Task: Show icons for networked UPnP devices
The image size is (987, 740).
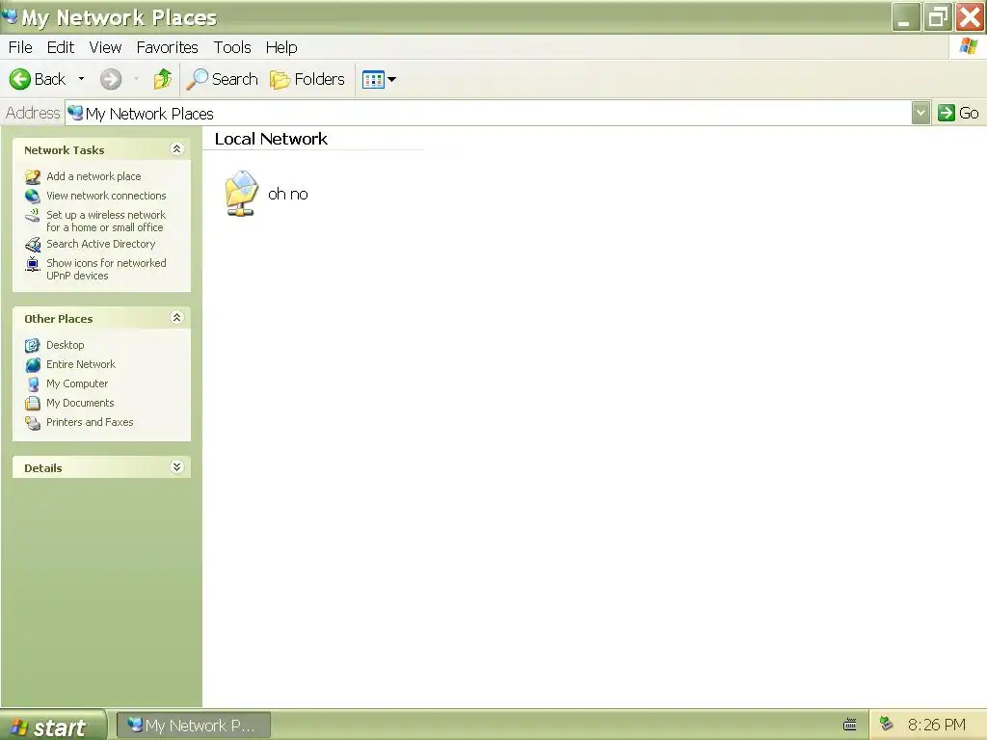Action: tap(106, 270)
